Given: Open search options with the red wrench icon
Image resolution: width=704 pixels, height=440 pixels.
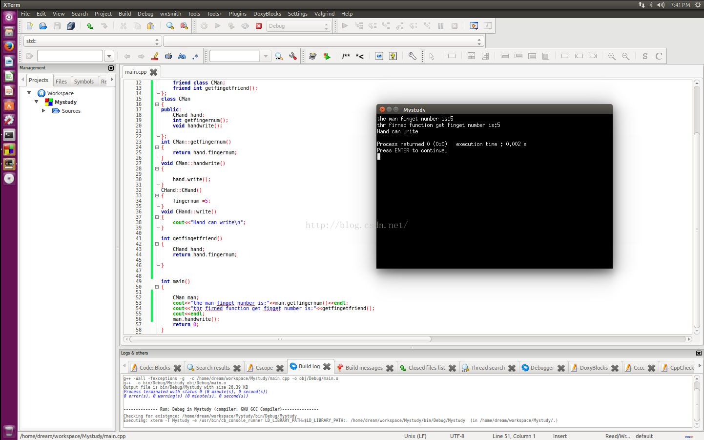Looking at the screenshot, I should coord(293,56).
